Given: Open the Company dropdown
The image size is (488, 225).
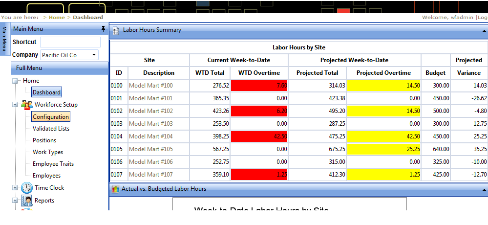Looking at the screenshot, I should [94, 55].
